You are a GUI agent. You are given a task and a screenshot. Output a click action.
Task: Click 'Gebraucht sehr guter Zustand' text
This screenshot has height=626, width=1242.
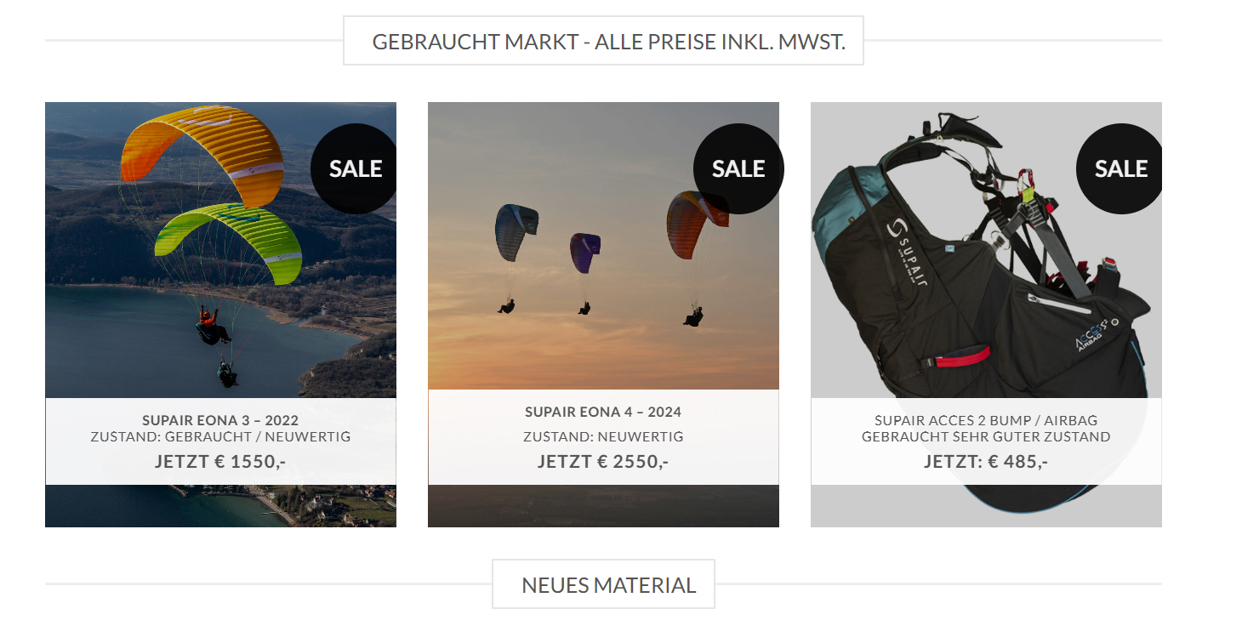coord(986,437)
